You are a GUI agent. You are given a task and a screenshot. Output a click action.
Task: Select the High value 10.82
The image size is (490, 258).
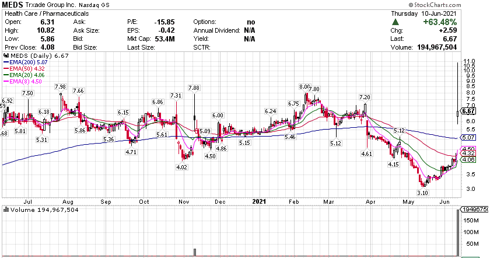45,30
